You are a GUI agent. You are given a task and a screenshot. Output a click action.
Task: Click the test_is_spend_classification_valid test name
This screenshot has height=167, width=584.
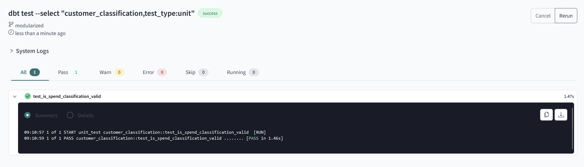click(x=67, y=96)
